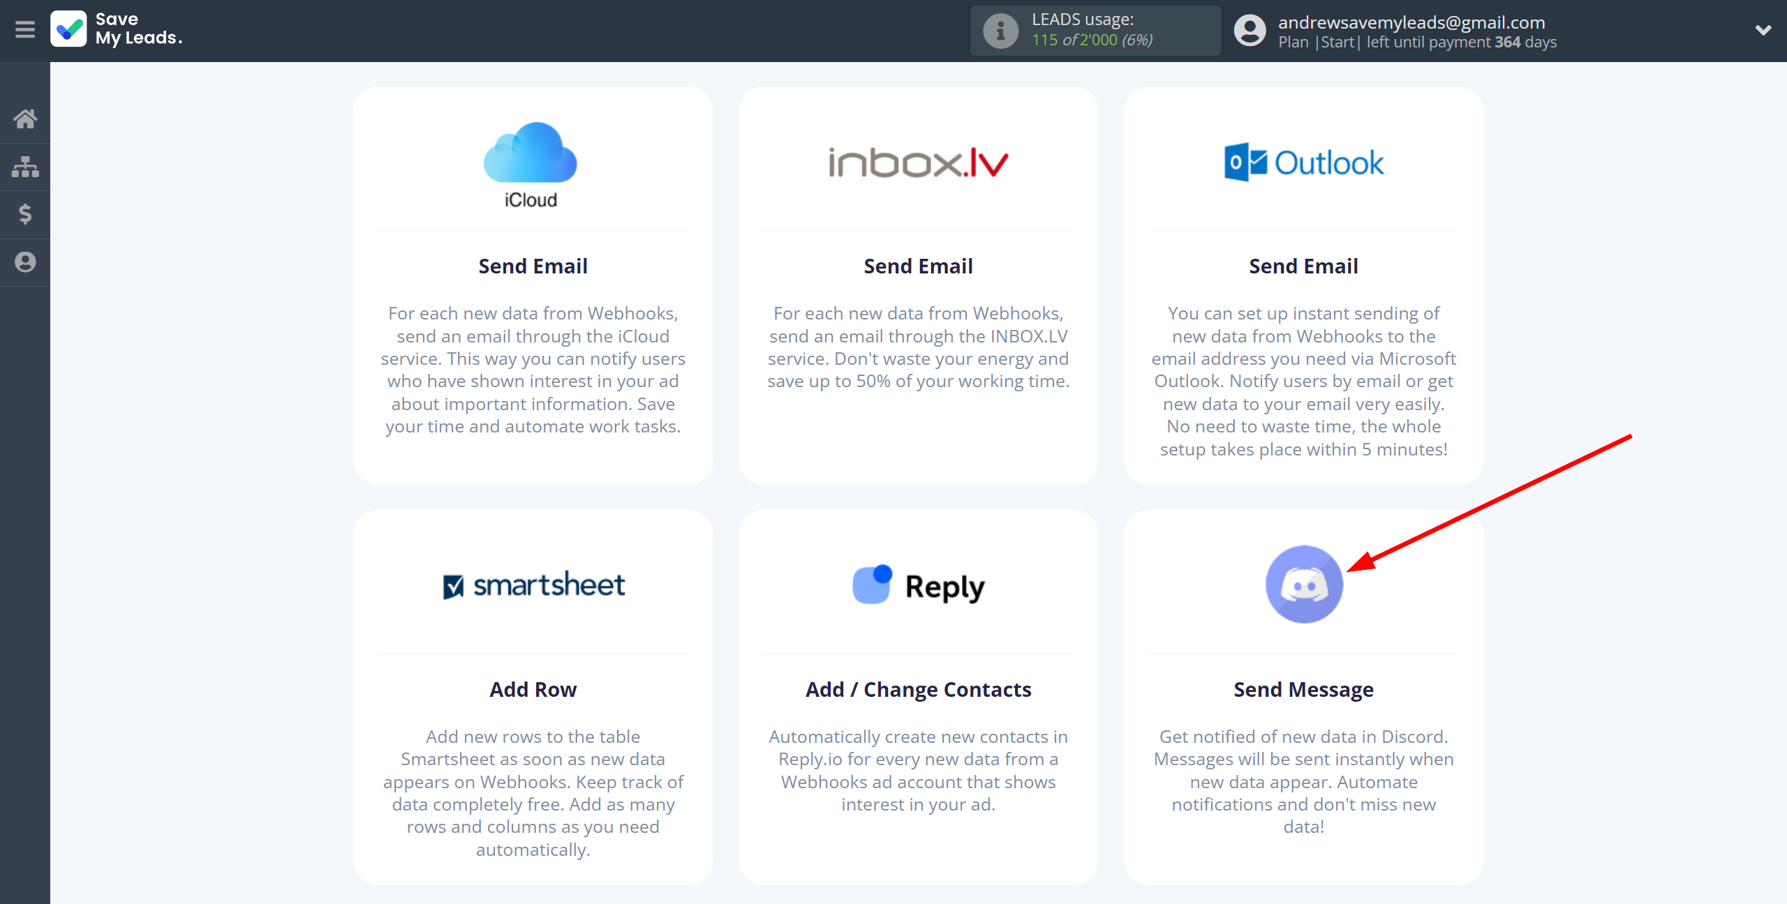
Task: Click the account email address
Action: 1411,22
